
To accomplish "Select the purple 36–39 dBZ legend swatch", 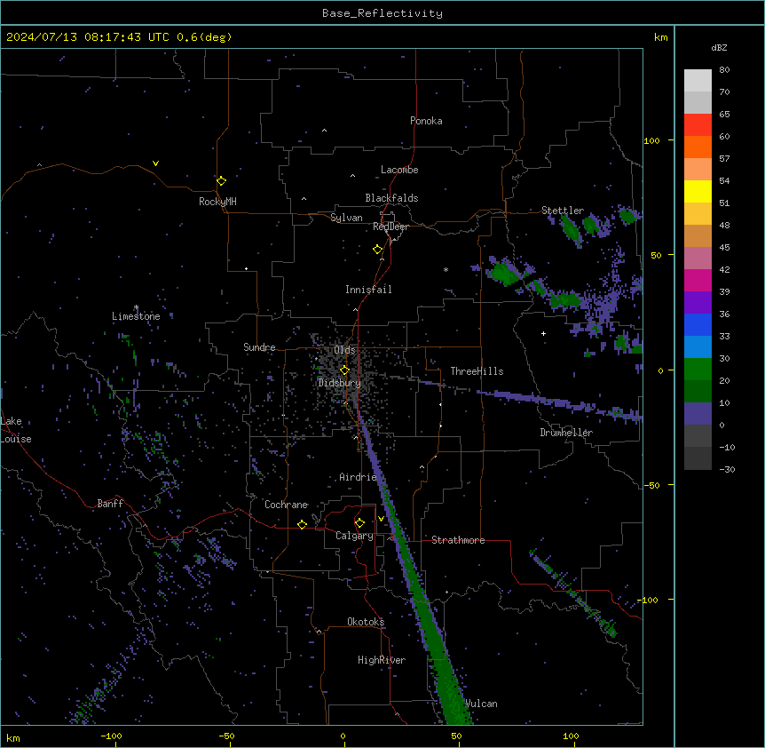I will [x=698, y=303].
